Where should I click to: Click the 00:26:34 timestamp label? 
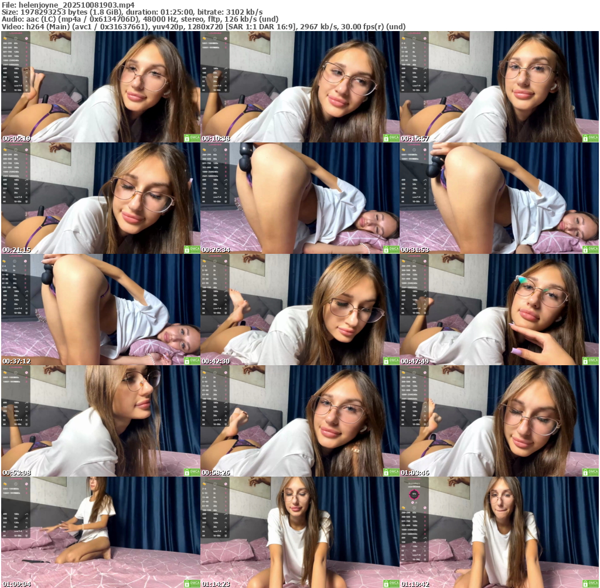coord(216,250)
